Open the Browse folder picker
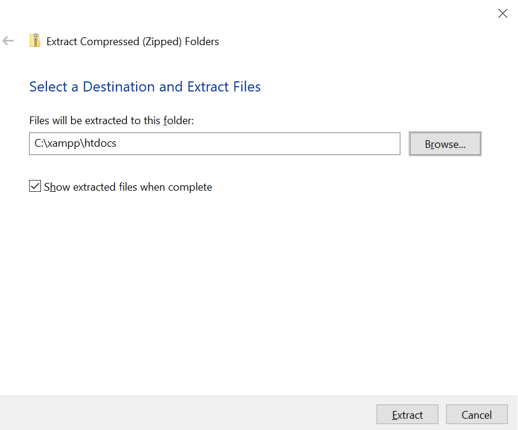Screen dimensions: 518x430 (x=444, y=143)
